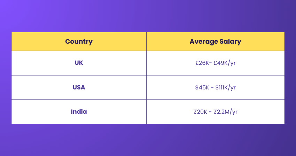Viewport: 296px width, 156px height.
Task: Click the ₹2.2M/yr upper salary value
Action: (225, 112)
